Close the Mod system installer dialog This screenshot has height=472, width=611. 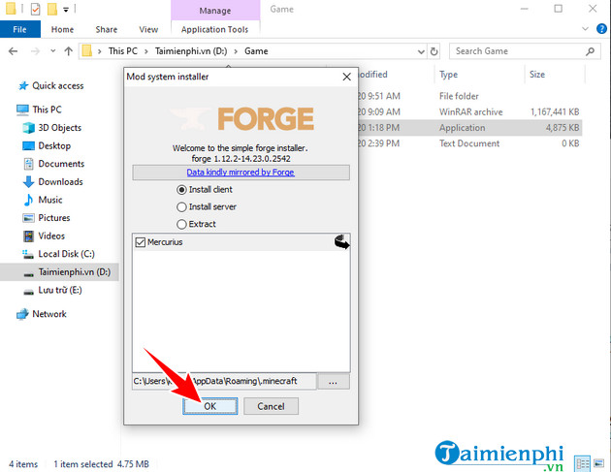(x=346, y=77)
